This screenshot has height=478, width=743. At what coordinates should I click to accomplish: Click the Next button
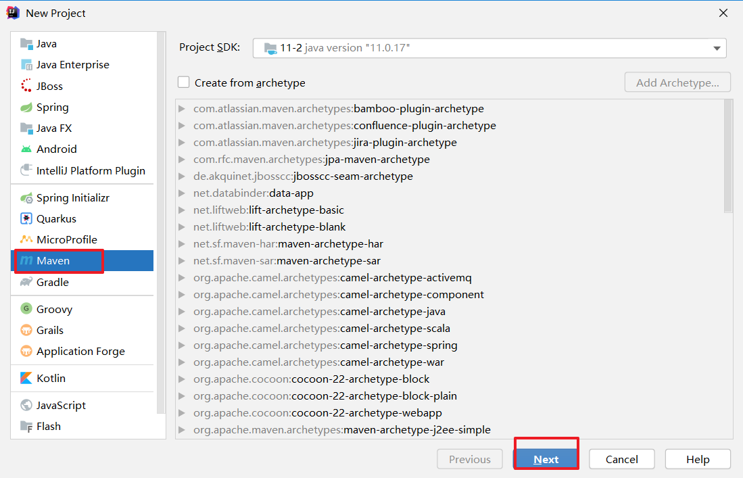(546, 459)
